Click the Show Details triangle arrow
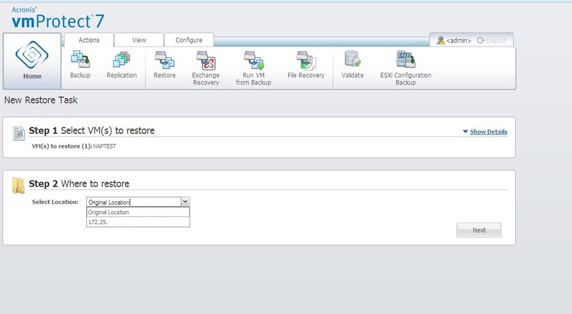Screen dimensions: 572x314 tap(466, 132)
